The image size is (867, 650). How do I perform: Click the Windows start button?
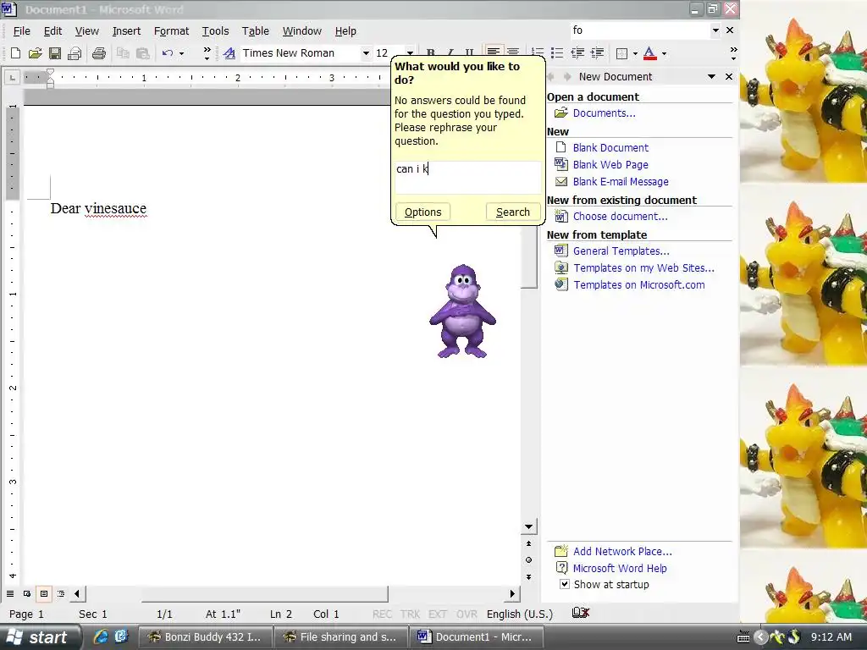(41, 636)
